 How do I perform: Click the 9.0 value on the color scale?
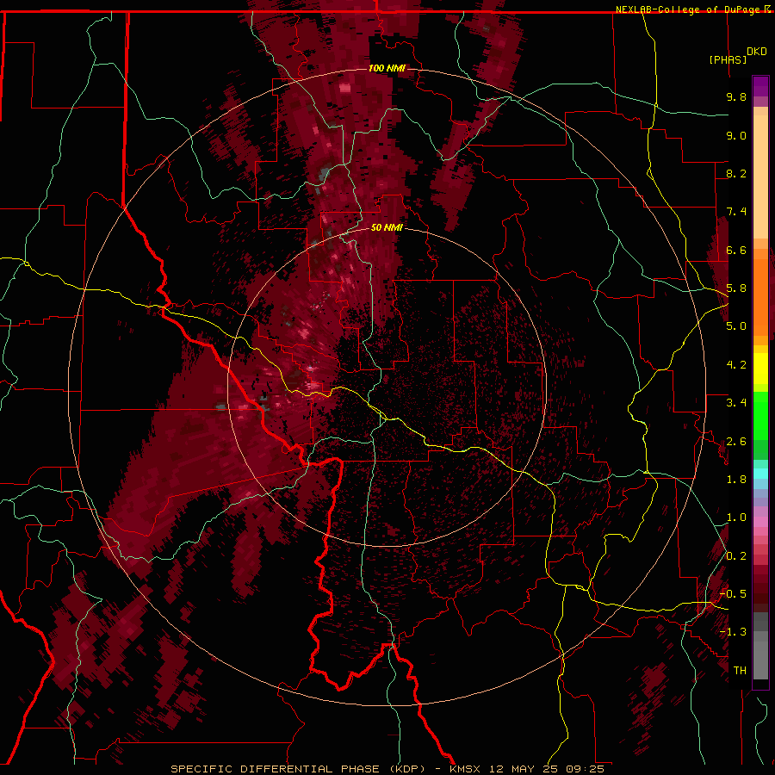pyautogui.click(x=736, y=135)
